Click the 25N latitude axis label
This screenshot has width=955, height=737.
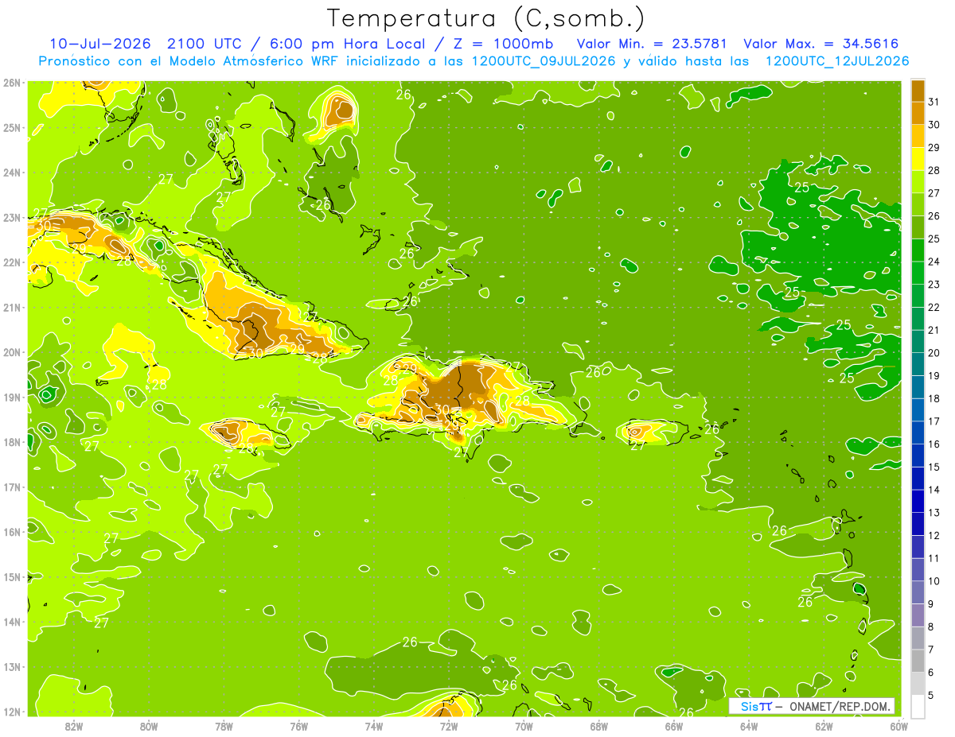[12, 127]
